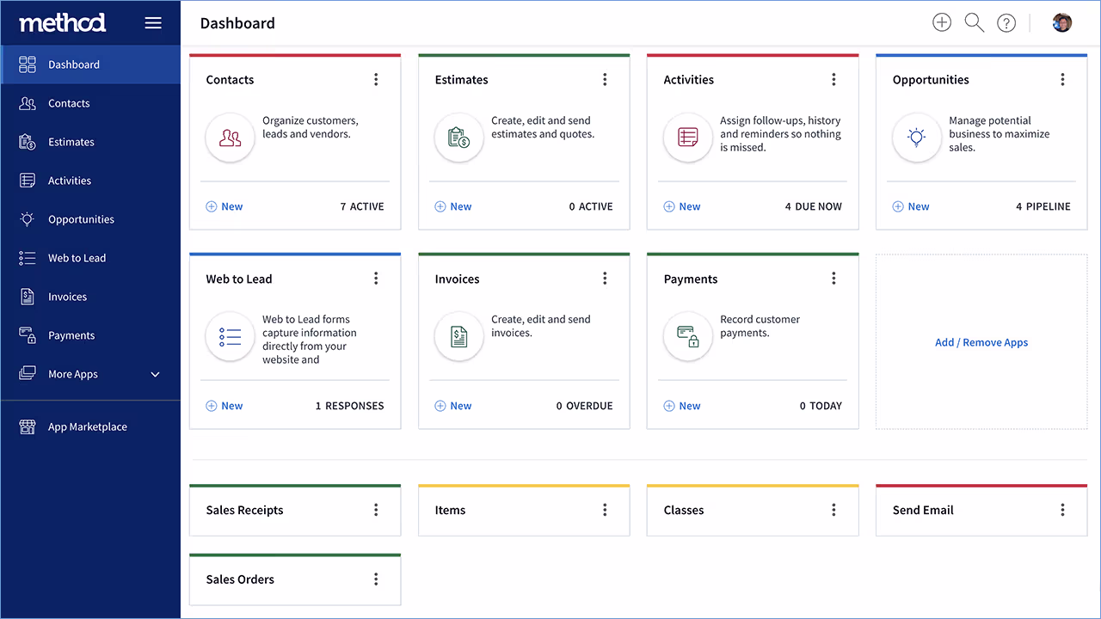This screenshot has height=619, width=1101.
Task: Select the Invoices icon in the sidebar
Action: point(28,297)
